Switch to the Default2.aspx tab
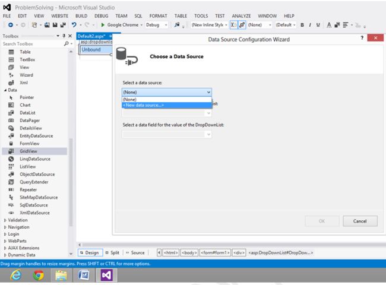The width and height of the screenshot is (386, 285). pyautogui.click(x=91, y=36)
